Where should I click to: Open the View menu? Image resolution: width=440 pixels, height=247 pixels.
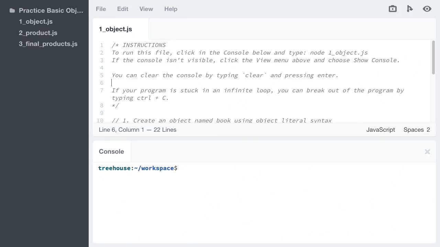click(146, 9)
